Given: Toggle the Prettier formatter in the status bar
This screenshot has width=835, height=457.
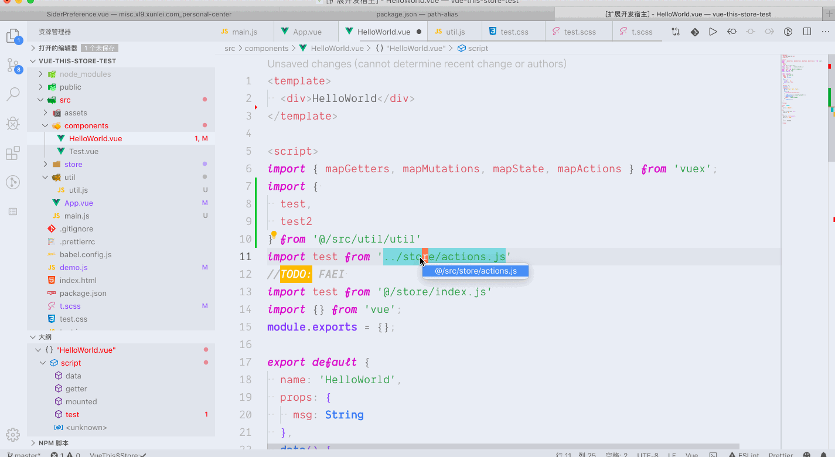Looking at the screenshot, I should (x=781, y=454).
